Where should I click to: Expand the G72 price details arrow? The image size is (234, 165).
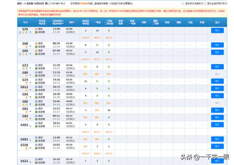(x=30, y=68)
